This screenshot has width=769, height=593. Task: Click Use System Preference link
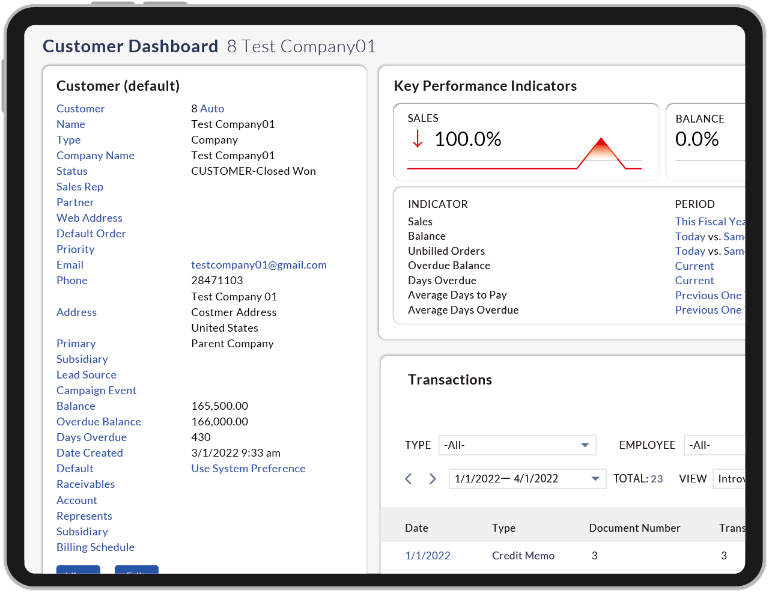point(248,469)
